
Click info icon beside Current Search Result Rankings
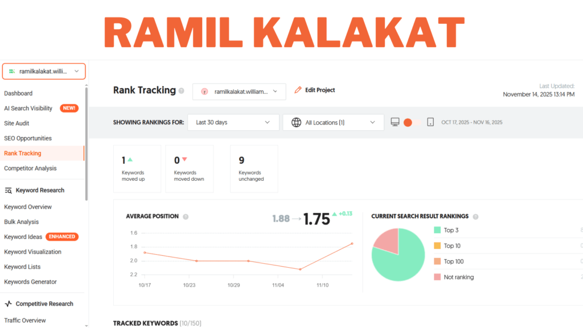475,217
